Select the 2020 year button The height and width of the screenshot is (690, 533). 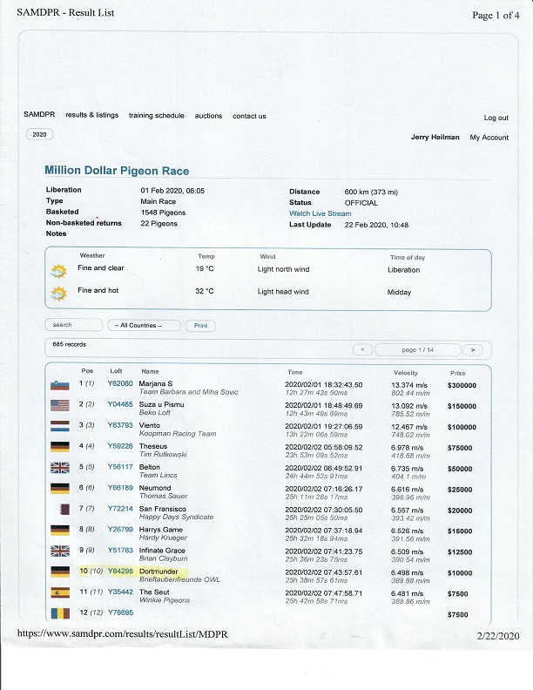pos(38,135)
